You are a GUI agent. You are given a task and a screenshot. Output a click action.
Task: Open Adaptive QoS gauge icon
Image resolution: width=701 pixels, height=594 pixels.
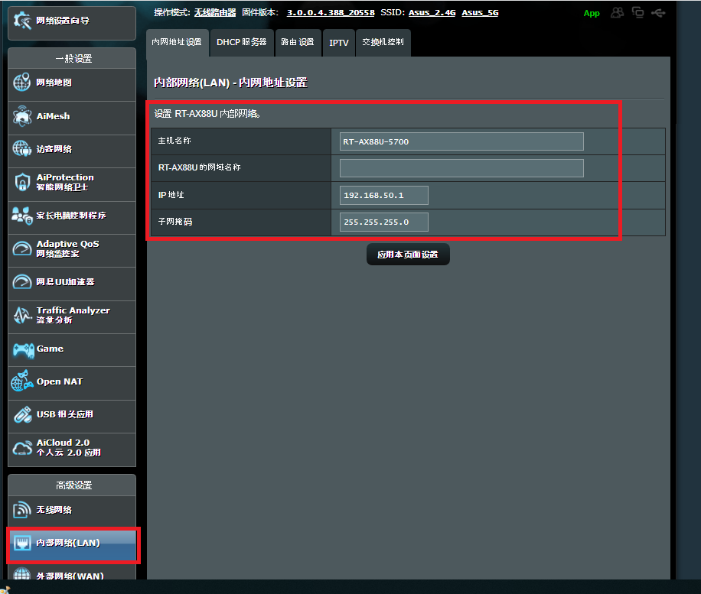pyautogui.click(x=22, y=249)
